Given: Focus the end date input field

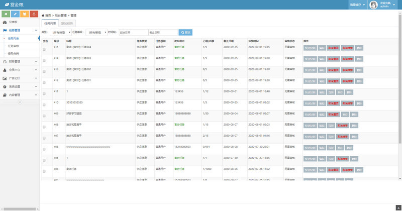Looking at the screenshot, I should coord(163,33).
